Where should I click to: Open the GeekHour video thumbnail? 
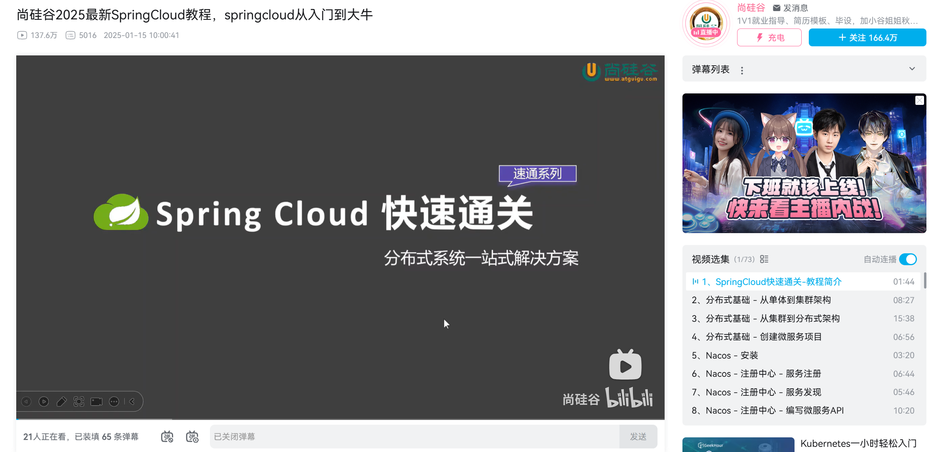point(738,445)
